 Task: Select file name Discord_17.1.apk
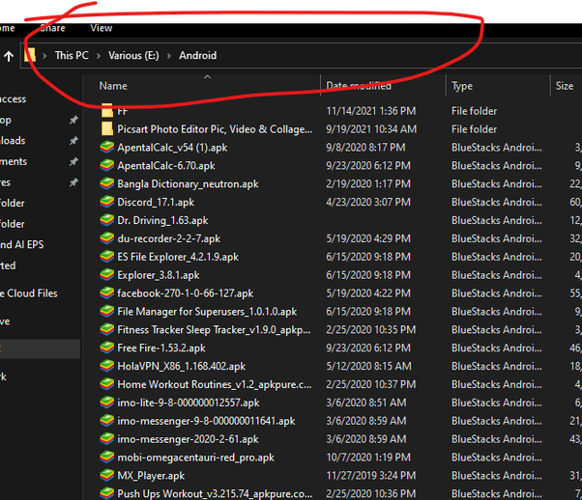pyautogui.click(x=156, y=202)
